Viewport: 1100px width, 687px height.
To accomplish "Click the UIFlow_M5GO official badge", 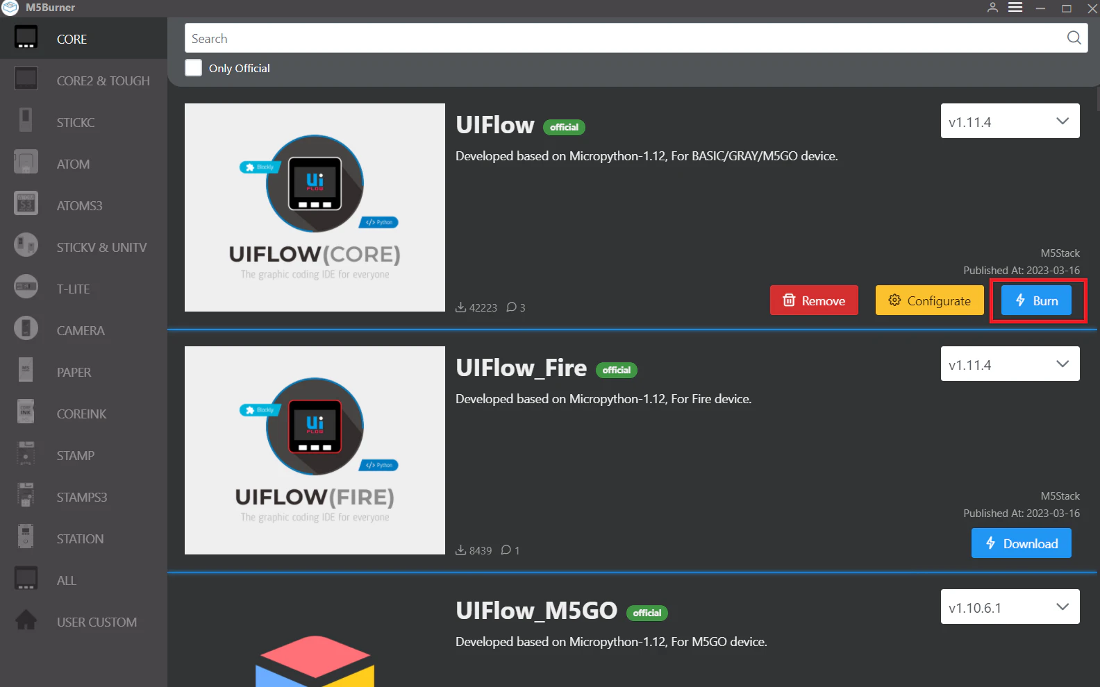I will pos(647,613).
